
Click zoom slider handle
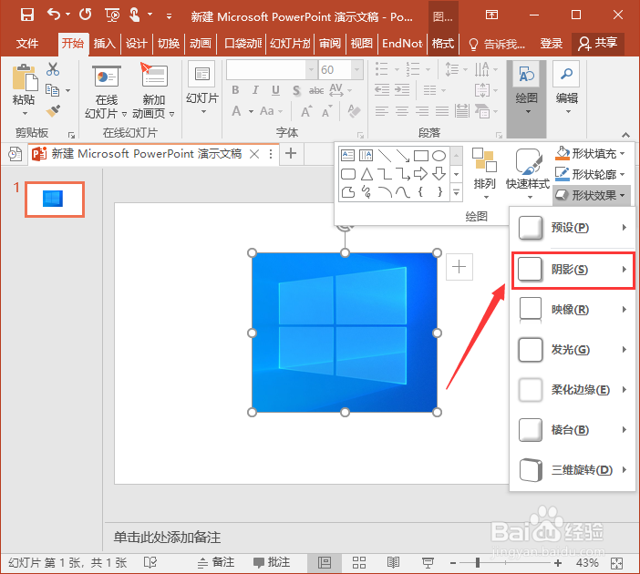click(478, 563)
